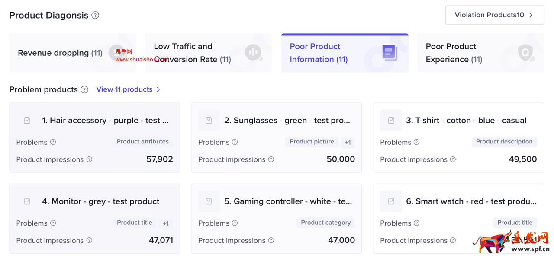Open Violation Products button
This screenshot has width=554, height=258.
494,15
